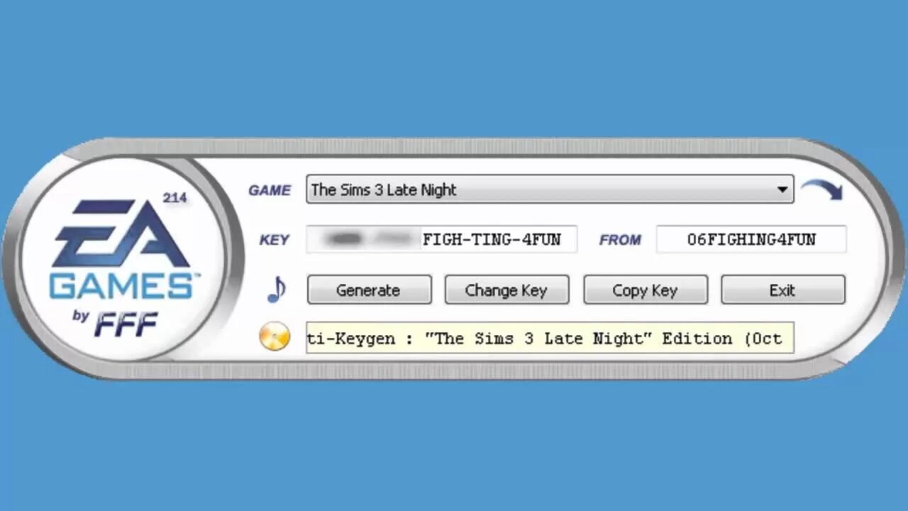Image resolution: width=908 pixels, height=511 pixels.
Task: Click the GAME label
Action: point(270,190)
